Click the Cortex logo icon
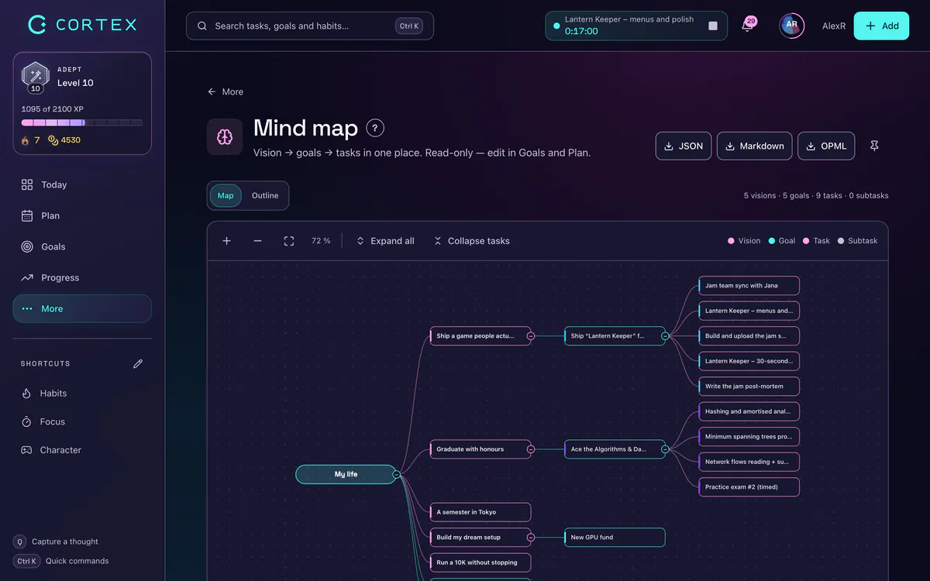930x581 pixels. 37,25
